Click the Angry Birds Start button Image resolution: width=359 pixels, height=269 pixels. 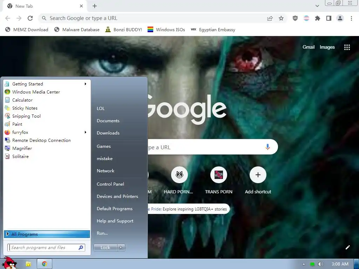coord(9,263)
